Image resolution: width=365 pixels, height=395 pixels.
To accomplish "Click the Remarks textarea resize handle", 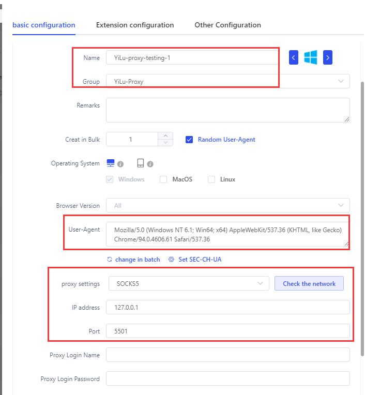I will click(x=347, y=119).
